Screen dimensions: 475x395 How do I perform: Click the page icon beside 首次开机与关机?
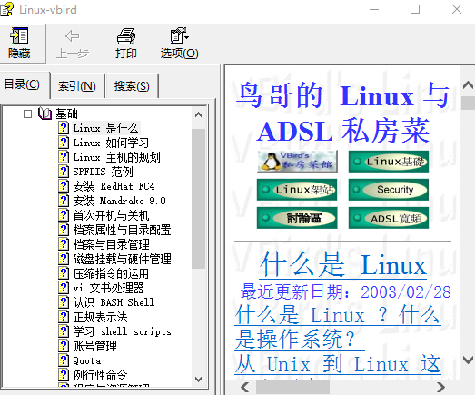coord(64,215)
